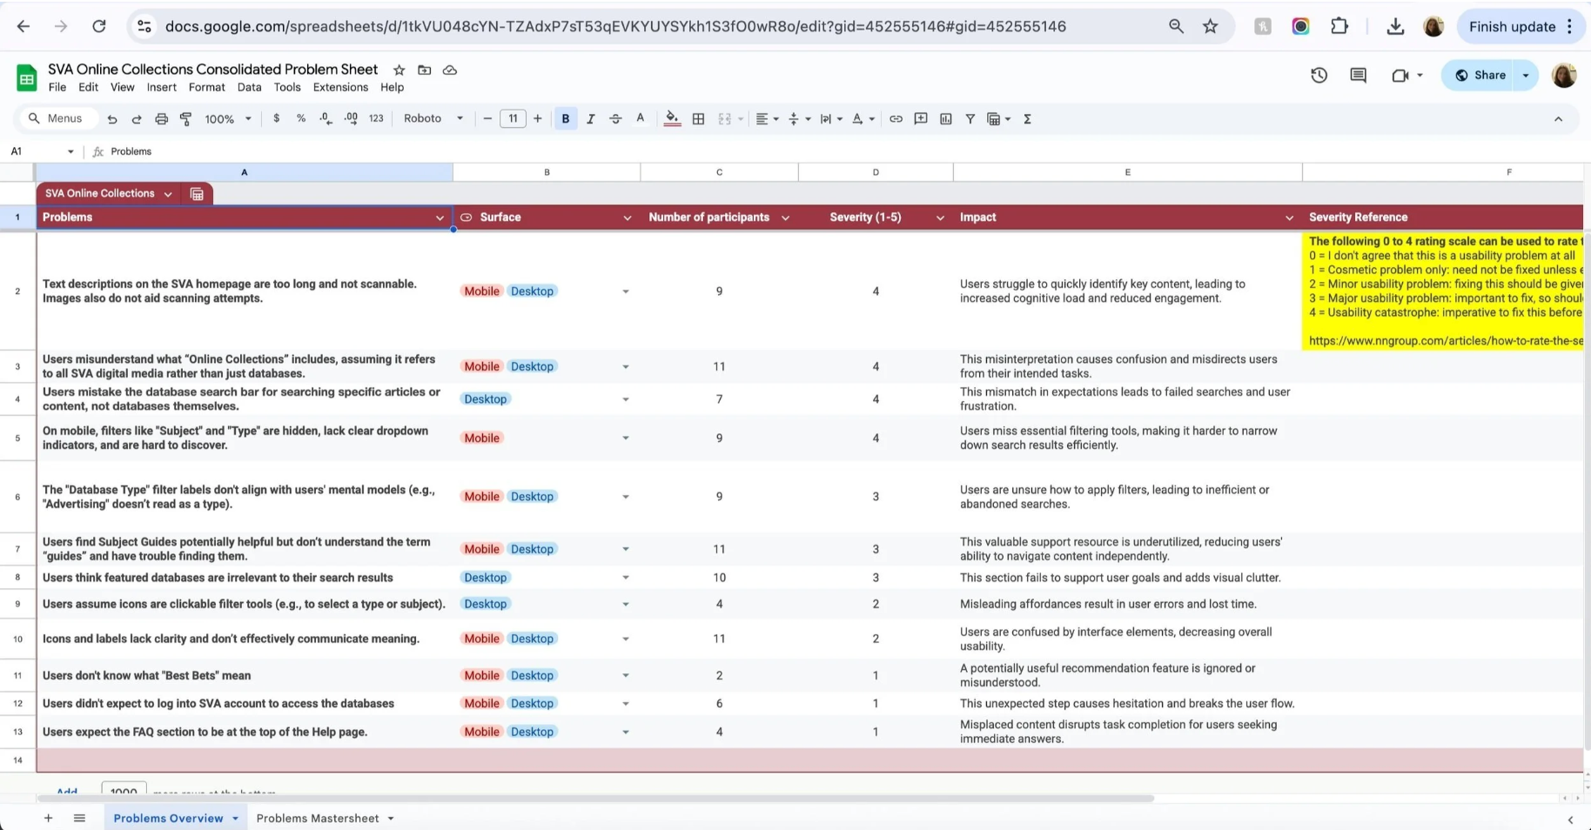Insert a chart via the toolbar icon
Image resolution: width=1591 pixels, height=830 pixels.
point(946,118)
